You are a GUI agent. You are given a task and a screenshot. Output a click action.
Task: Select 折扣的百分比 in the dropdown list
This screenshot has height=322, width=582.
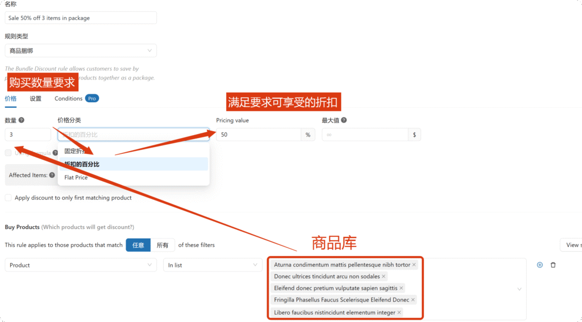click(82, 164)
